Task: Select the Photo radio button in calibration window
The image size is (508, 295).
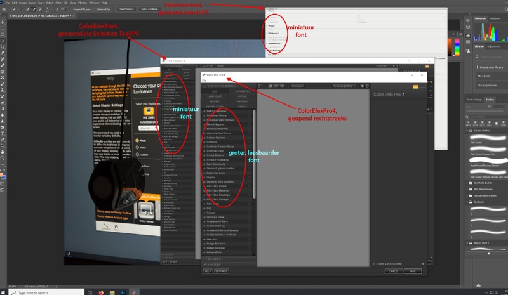Action: pos(137,141)
